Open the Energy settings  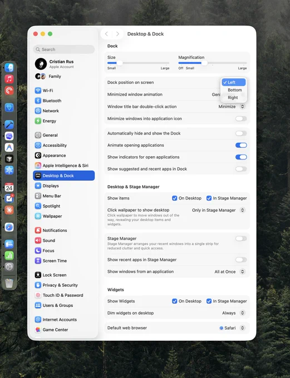[x=64, y=121]
